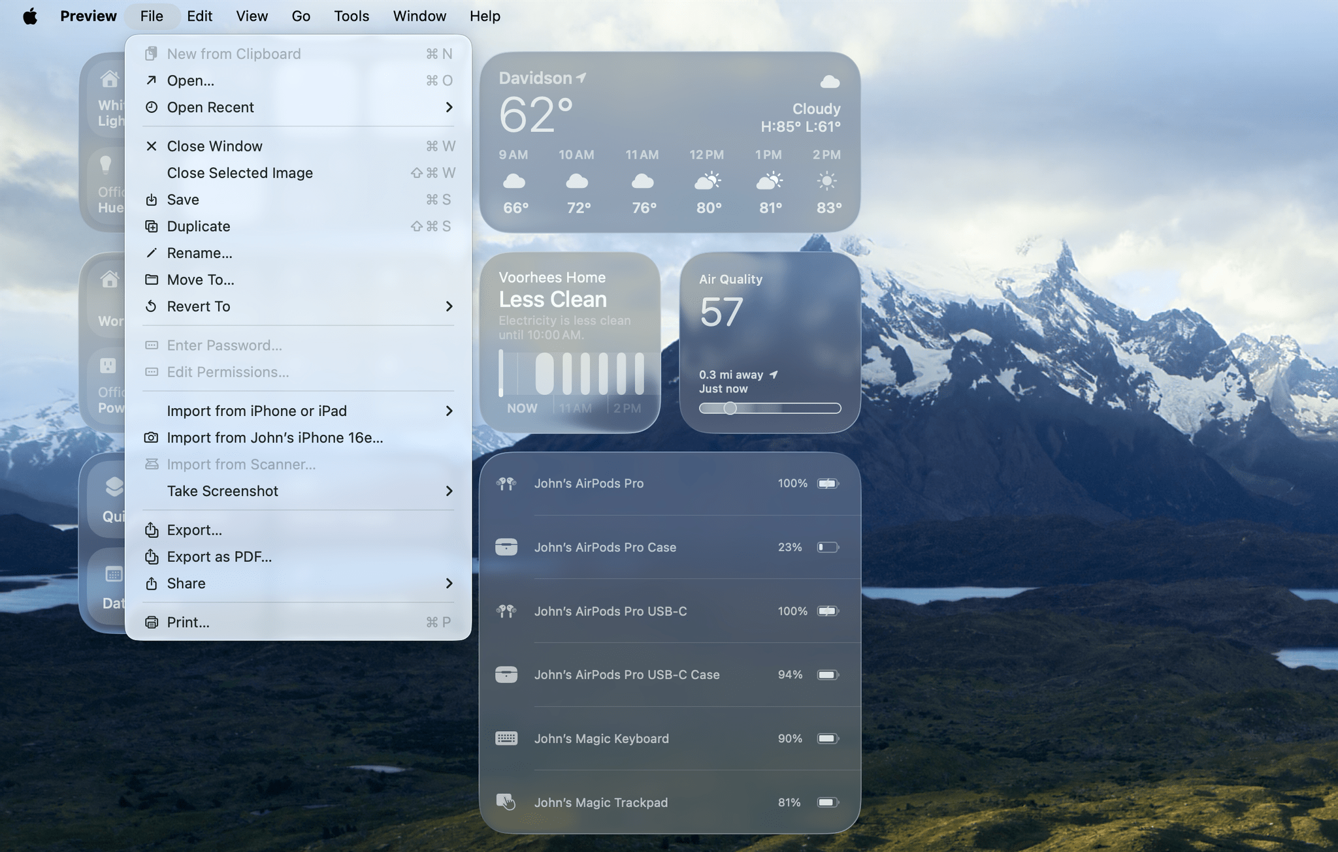The image size is (1338, 852).
Task: Click the folder icon next to Move To
Action: point(152,280)
